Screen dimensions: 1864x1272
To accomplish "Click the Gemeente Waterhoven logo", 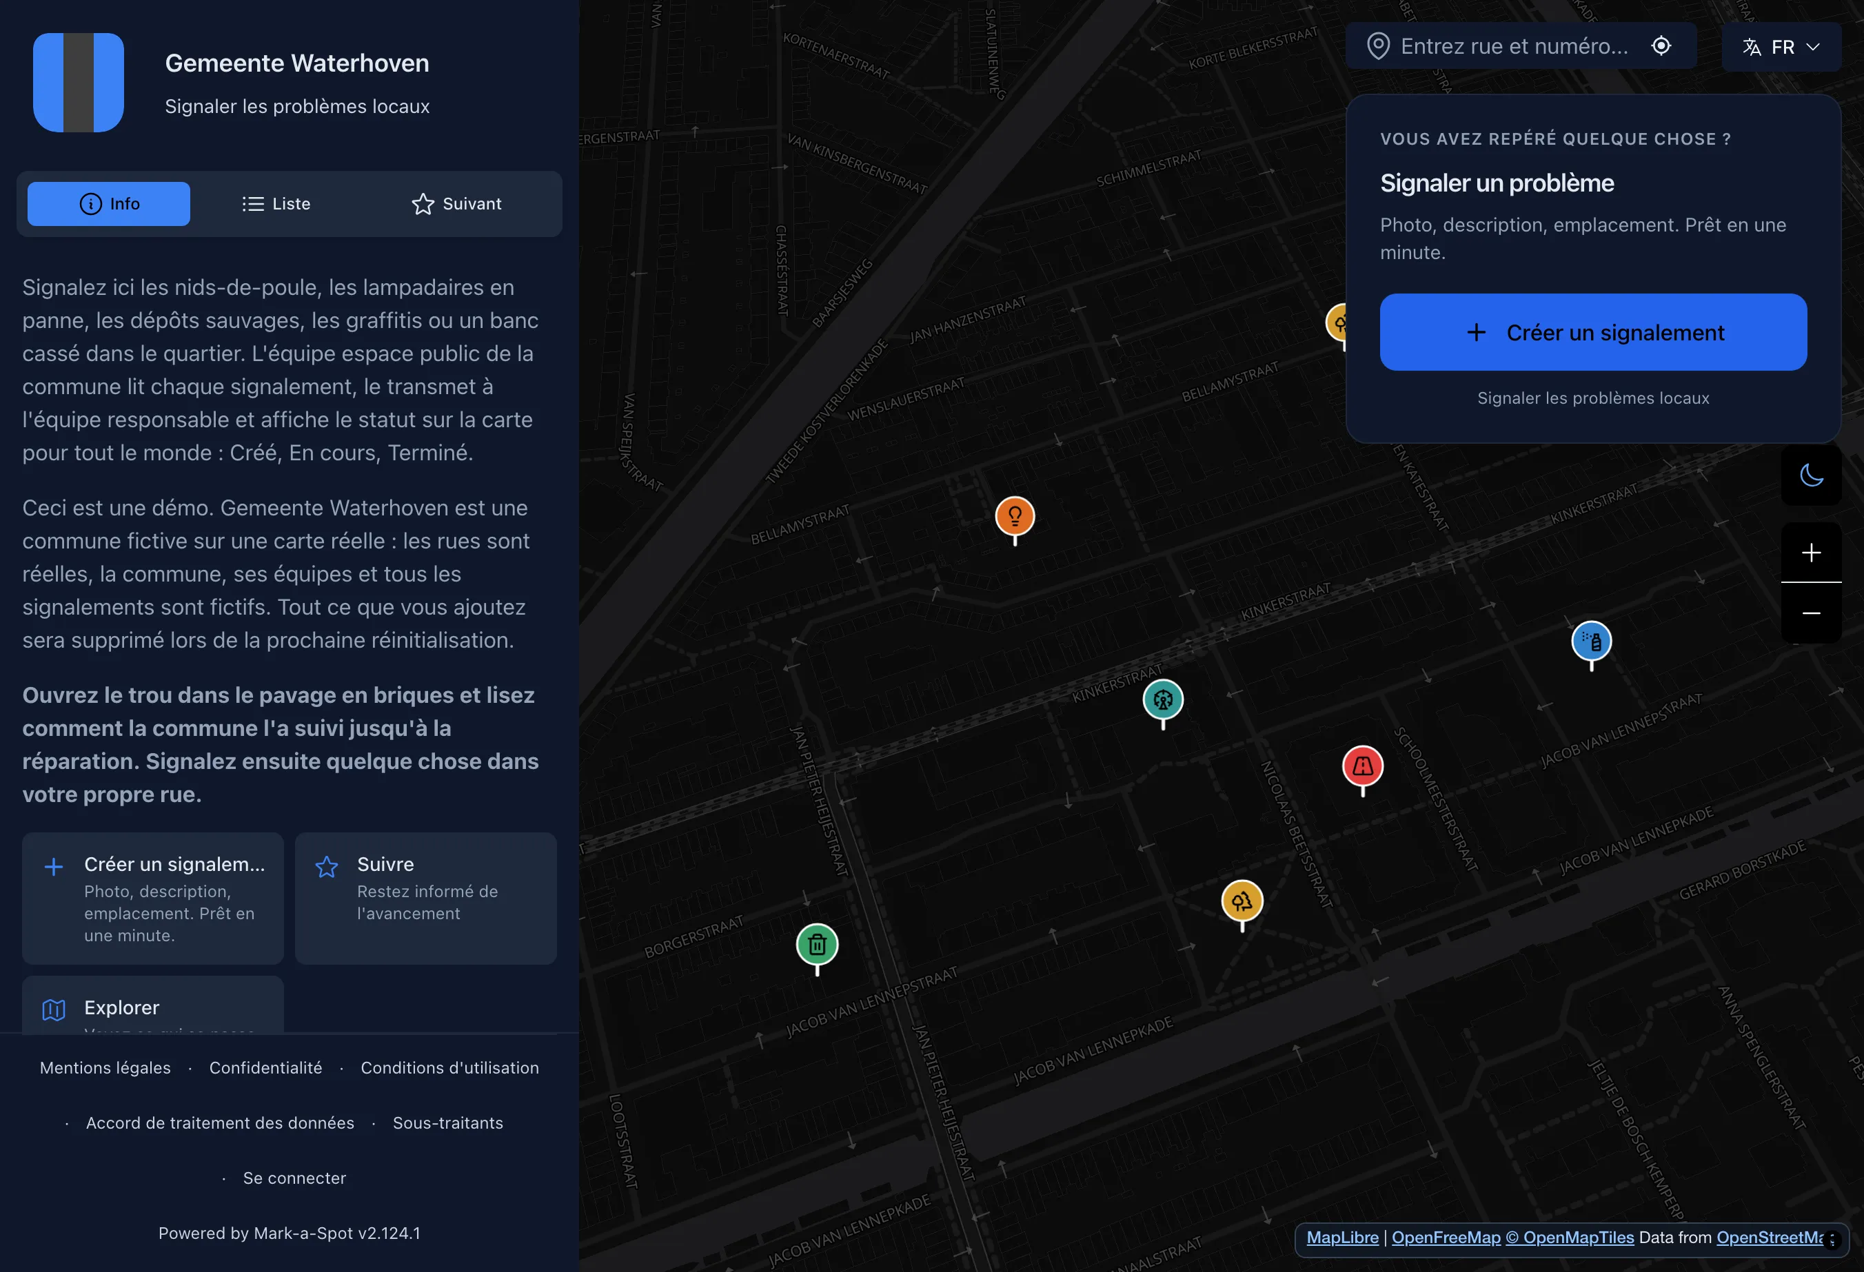I will tap(79, 83).
